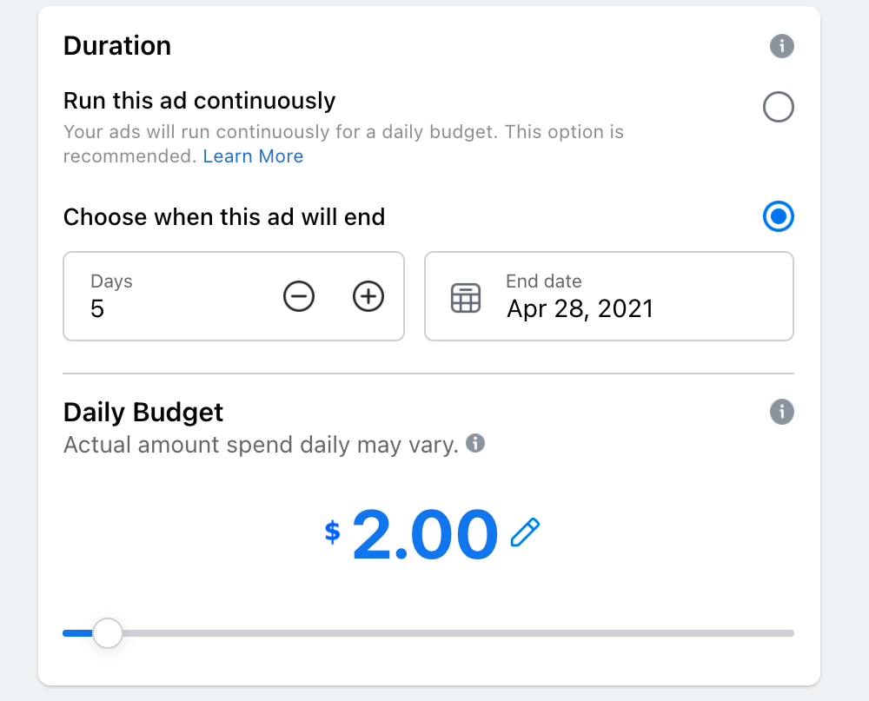Viewport: 869px width, 701px height.
Task: Click the 'Run this ad continuously' label text
Action: pyautogui.click(x=199, y=101)
